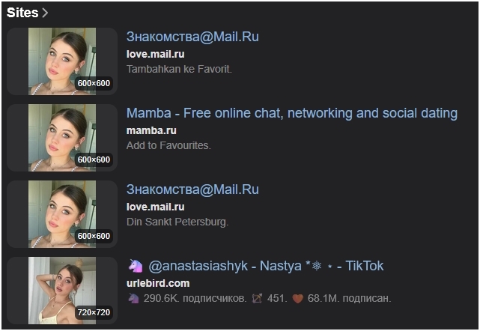The height and width of the screenshot is (331, 480).
Task: Click snowflake emoji in the TikTok title
Action: click(x=317, y=266)
